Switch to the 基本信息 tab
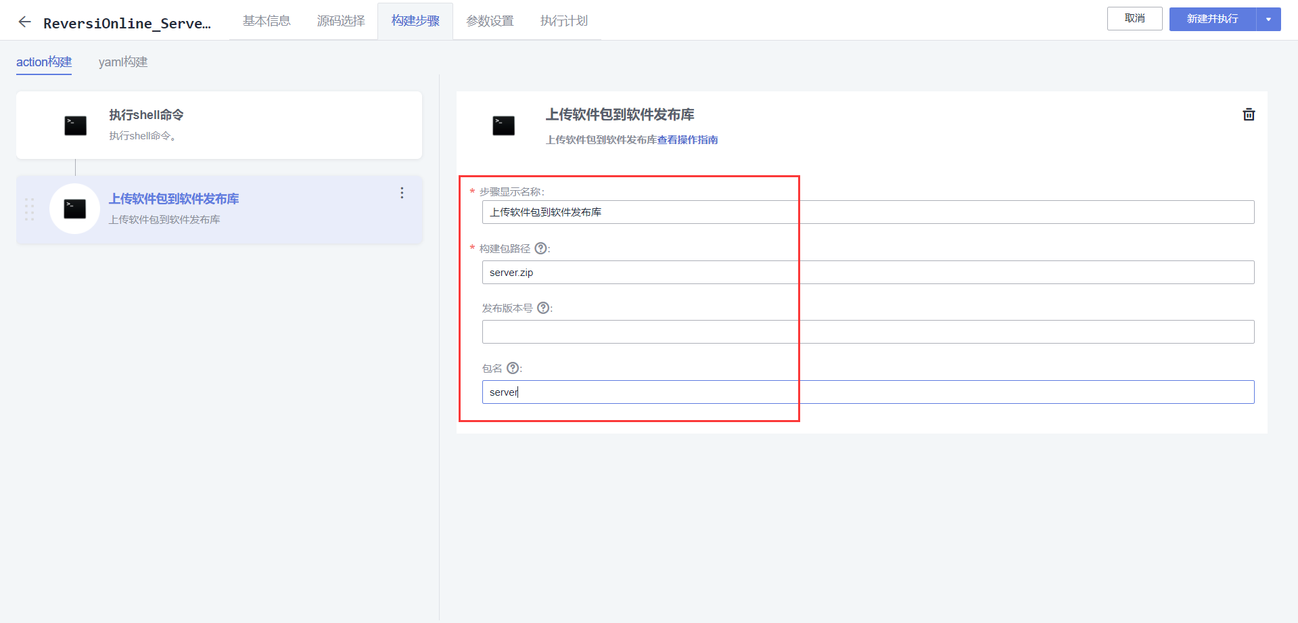1298x623 pixels. pyautogui.click(x=266, y=21)
